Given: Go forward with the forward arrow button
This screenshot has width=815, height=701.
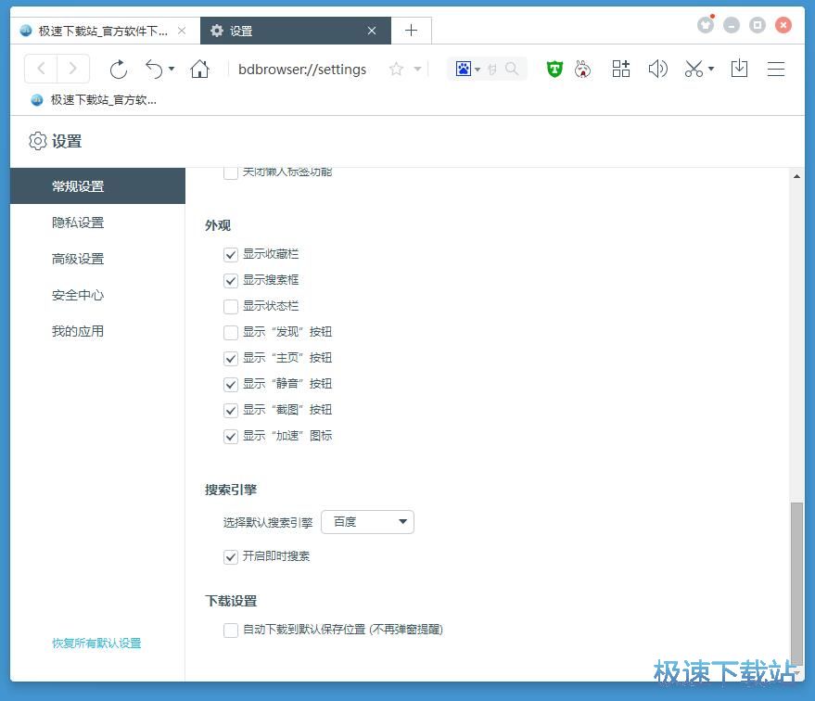Looking at the screenshot, I should click(x=73, y=69).
